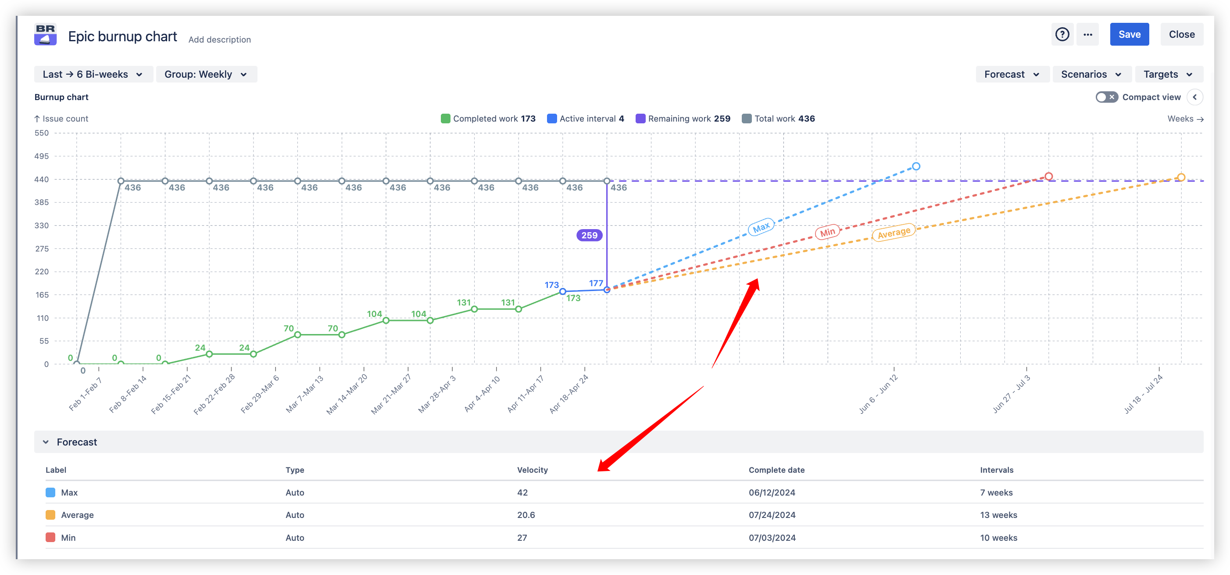The width and height of the screenshot is (1230, 575).
Task: Open the Last 6 Bi-weeks dropdown
Action: click(93, 74)
